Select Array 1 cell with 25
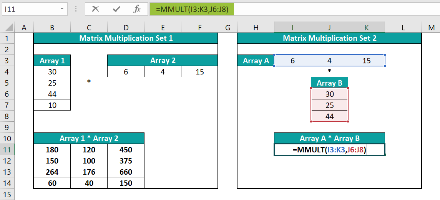 (52, 83)
